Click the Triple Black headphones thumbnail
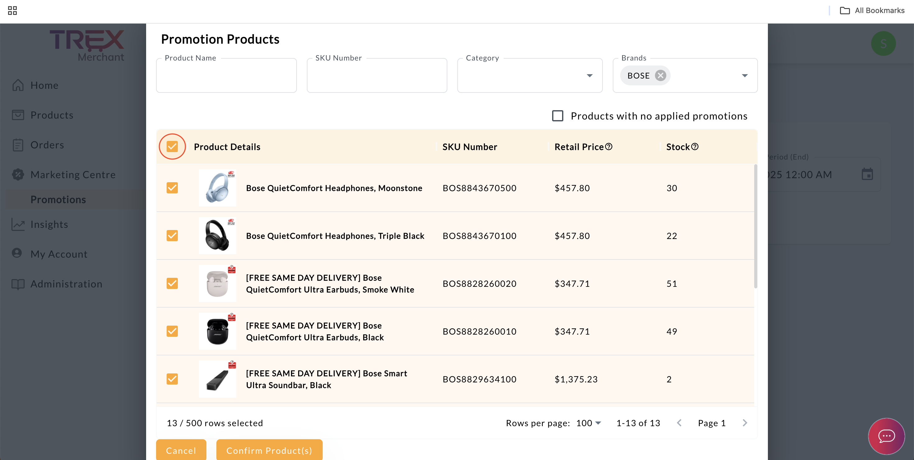The width and height of the screenshot is (914, 460). (217, 236)
